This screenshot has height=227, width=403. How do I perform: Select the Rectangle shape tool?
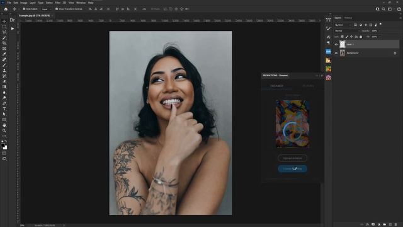4,120
